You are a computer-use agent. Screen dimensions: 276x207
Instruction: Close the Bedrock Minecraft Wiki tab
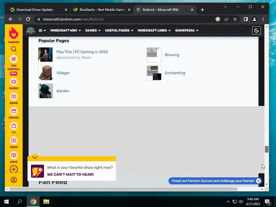(192, 10)
